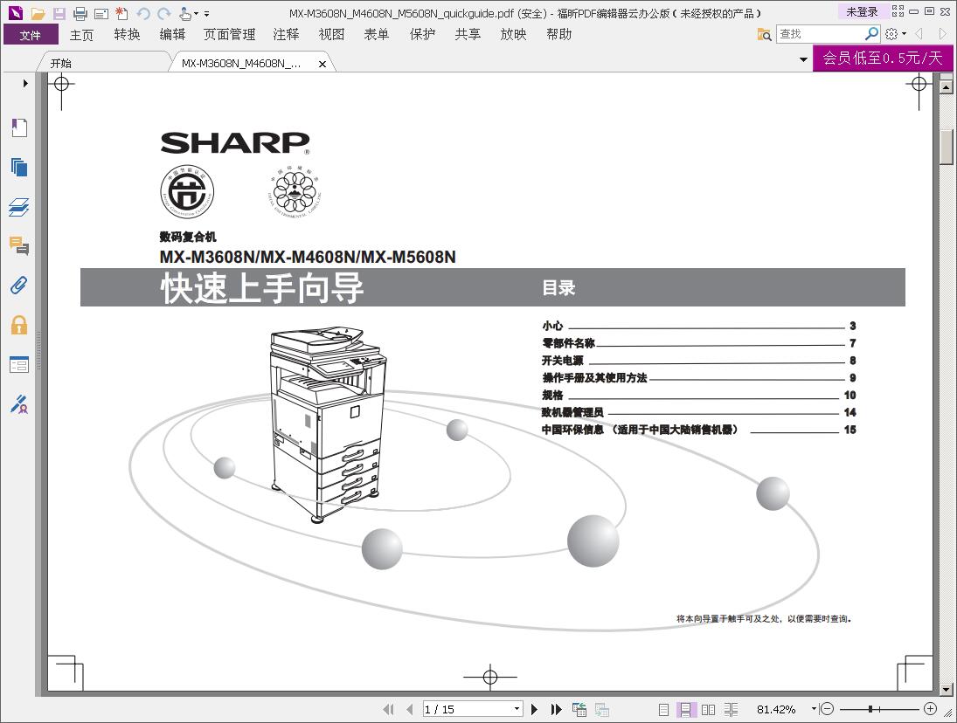
Task: Click the page number box 1 / 15
Action: point(467,709)
